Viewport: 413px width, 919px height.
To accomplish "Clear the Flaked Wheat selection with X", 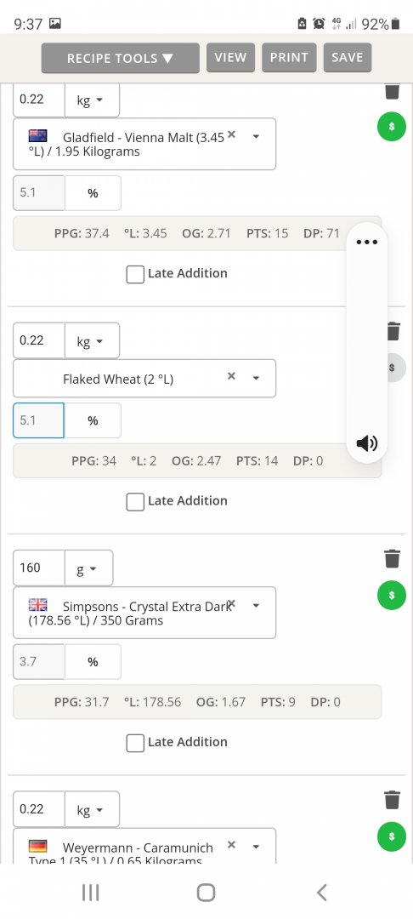I will [x=232, y=376].
